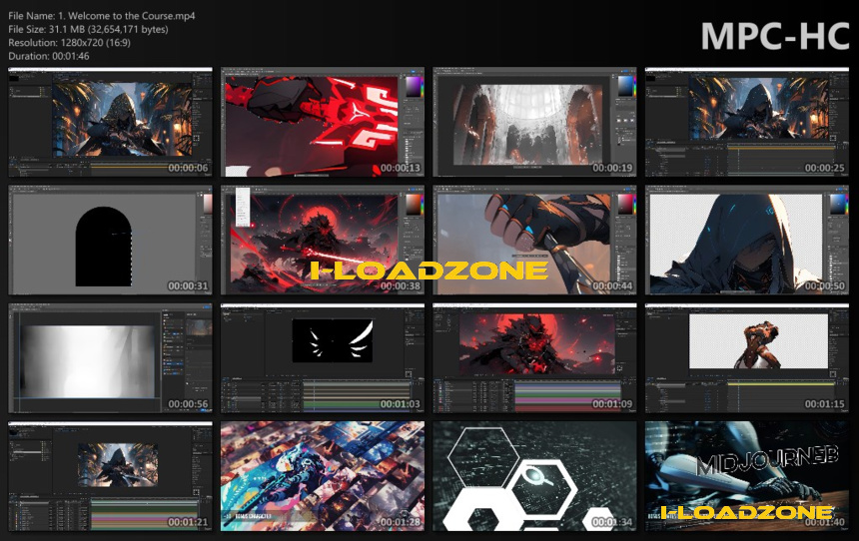This screenshot has height=541, width=859.
Task: Click the Duration 00:01:46 text
Action: (49, 56)
